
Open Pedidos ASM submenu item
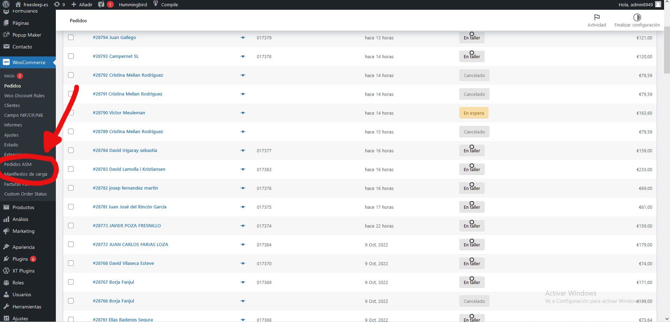pyautogui.click(x=18, y=164)
